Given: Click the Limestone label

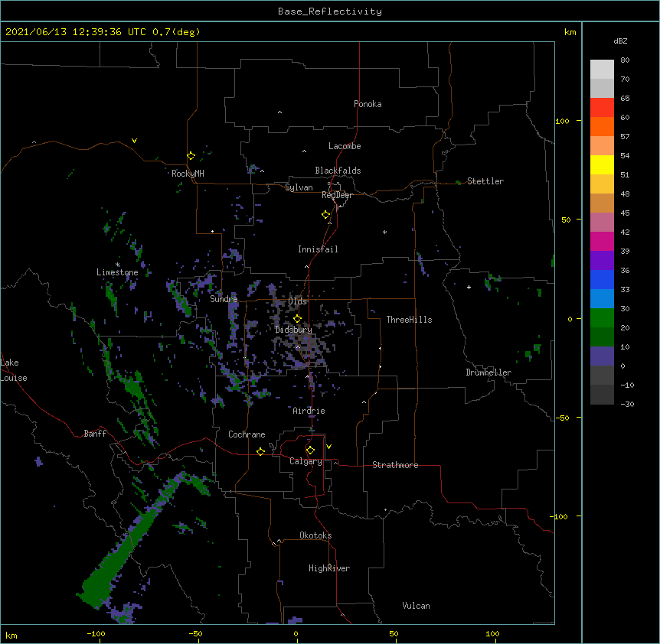Looking at the screenshot, I should 117,272.
